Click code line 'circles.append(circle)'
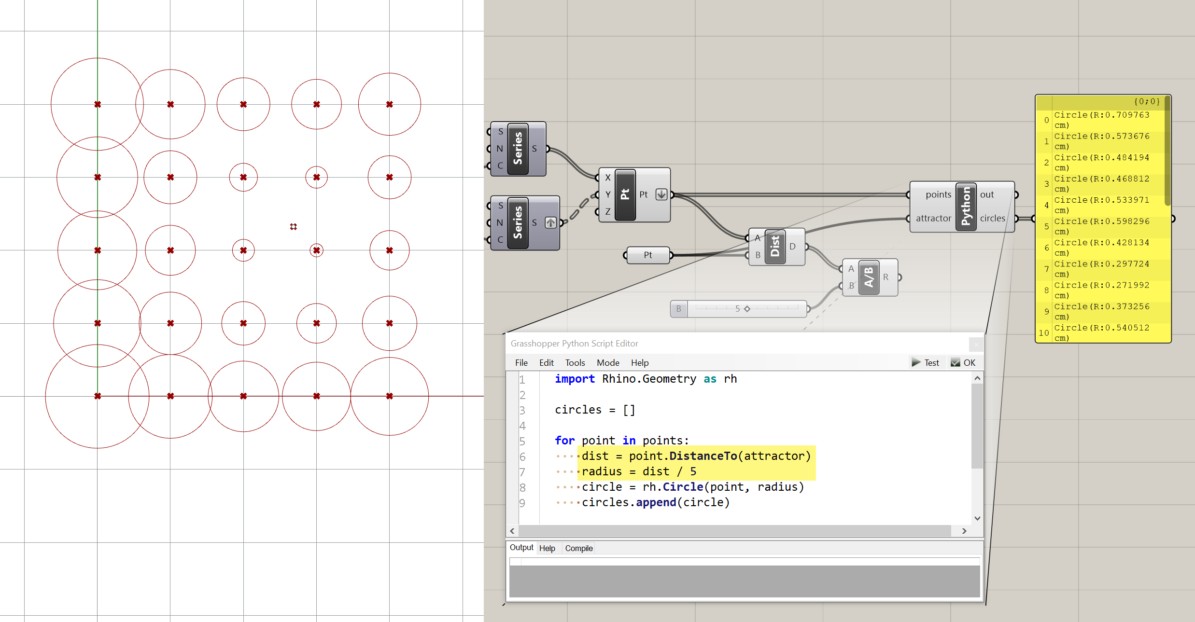This screenshot has height=622, width=1195. [656, 502]
